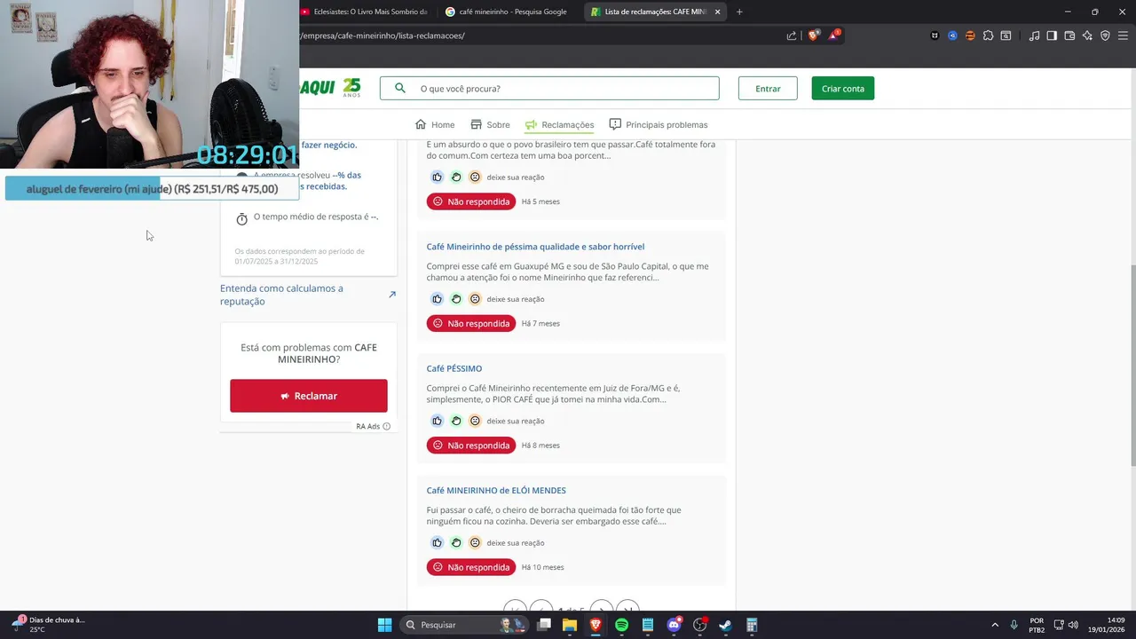The height and width of the screenshot is (639, 1136).
Task: Open 'Café MINEIRINHO de ELÓI MENDES' complaint
Action: (496, 490)
